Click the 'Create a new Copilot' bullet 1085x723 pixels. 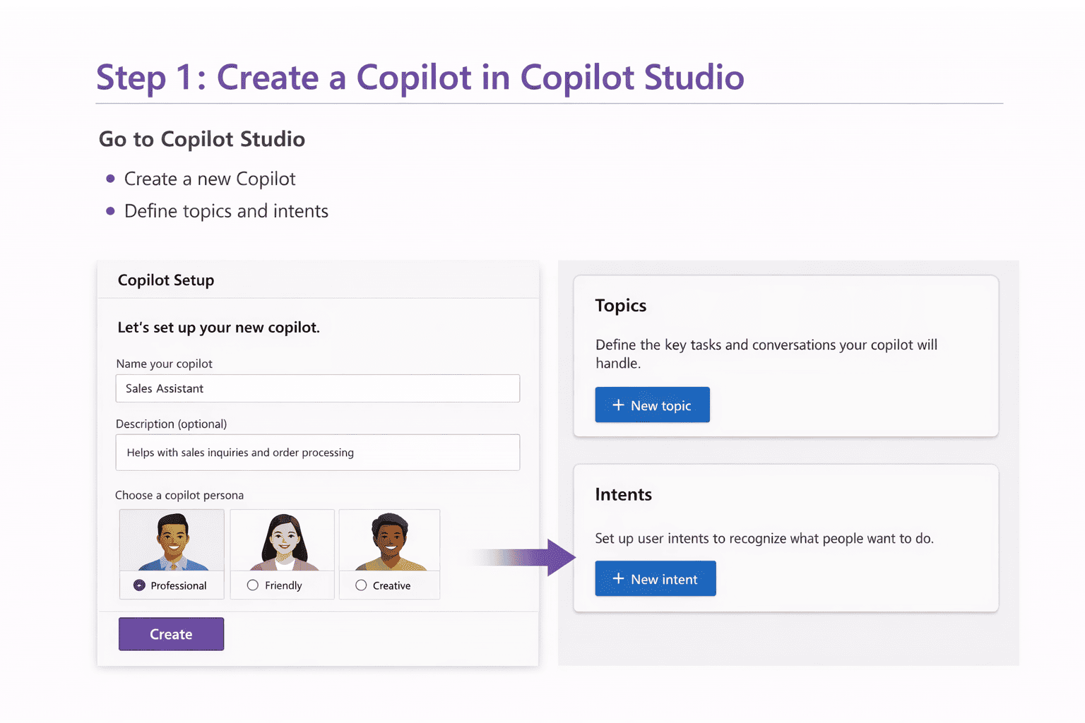tap(210, 179)
